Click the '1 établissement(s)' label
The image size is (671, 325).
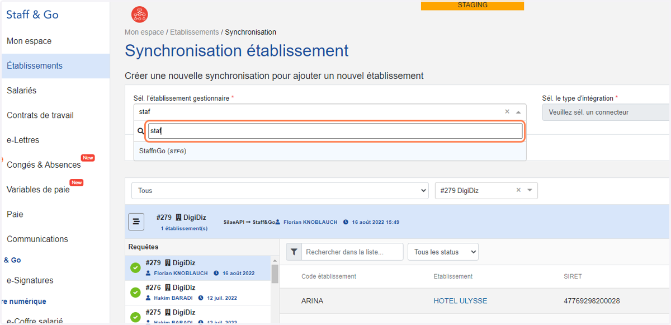coord(184,228)
